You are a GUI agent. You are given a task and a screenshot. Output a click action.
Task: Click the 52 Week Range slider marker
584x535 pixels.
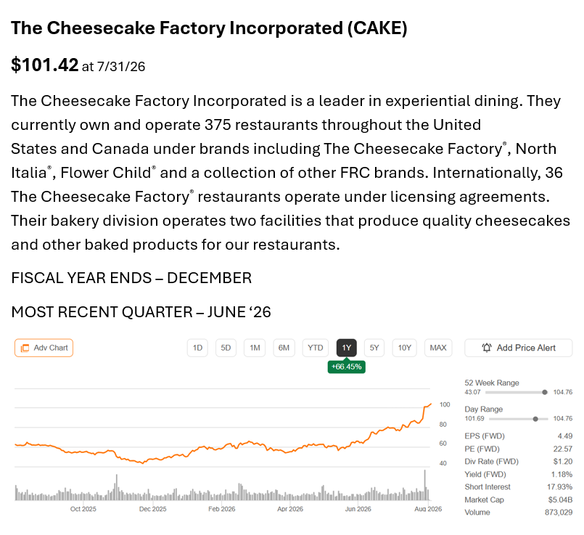click(545, 392)
